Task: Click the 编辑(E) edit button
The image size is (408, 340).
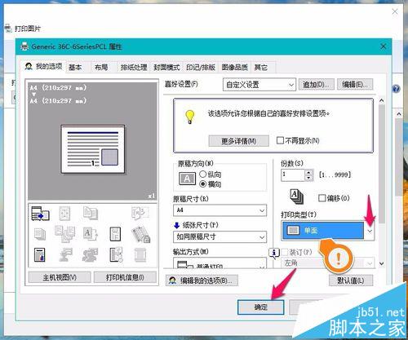Action: click(355, 85)
